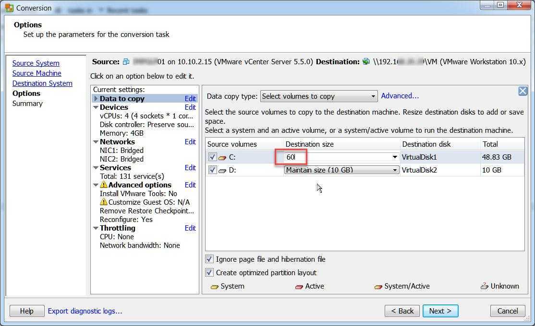535x326 pixels.
Task: Click the Customize Guest OS warning icon
Action: click(104, 202)
